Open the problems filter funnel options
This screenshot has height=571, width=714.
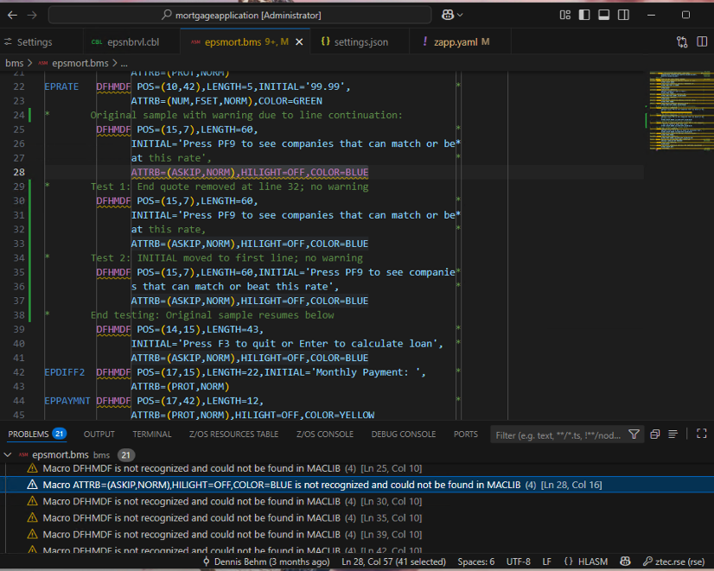[x=634, y=435]
